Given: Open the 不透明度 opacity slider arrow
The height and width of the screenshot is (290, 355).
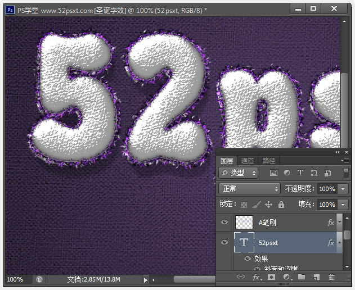Looking at the screenshot, I should pyautogui.click(x=343, y=189).
